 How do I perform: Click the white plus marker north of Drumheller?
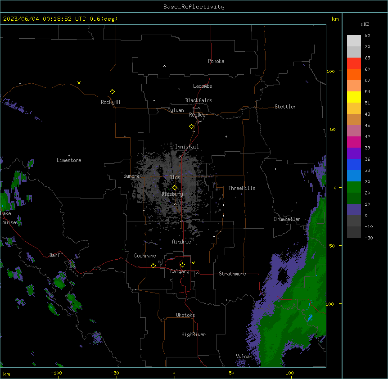click(x=275, y=169)
